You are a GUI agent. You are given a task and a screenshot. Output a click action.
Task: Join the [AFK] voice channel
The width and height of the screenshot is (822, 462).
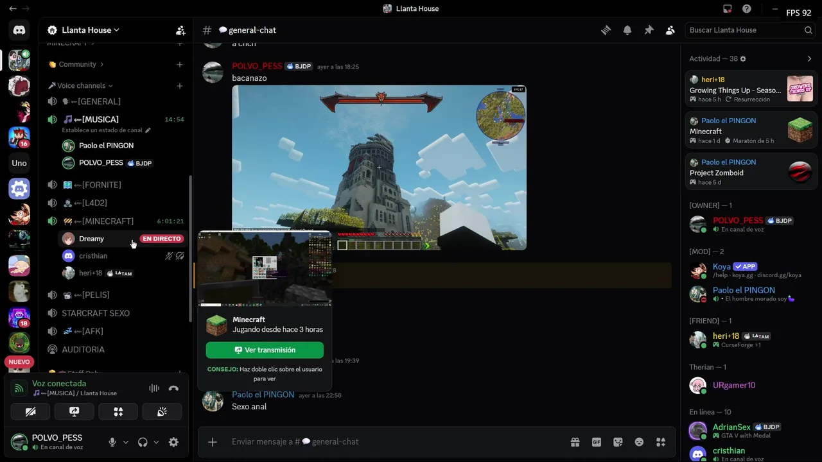116,331
